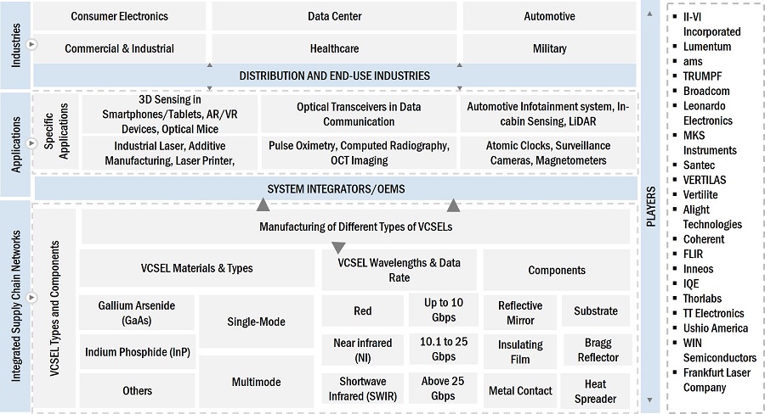Click the bullet icon next to TRUMPF
This screenshot has height=414, width=765.
click(x=674, y=76)
